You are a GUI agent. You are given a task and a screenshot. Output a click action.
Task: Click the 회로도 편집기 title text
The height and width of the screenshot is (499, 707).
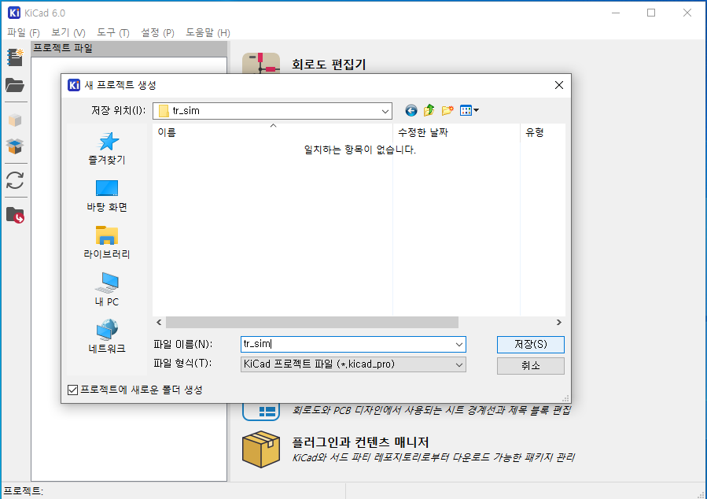tap(329, 64)
